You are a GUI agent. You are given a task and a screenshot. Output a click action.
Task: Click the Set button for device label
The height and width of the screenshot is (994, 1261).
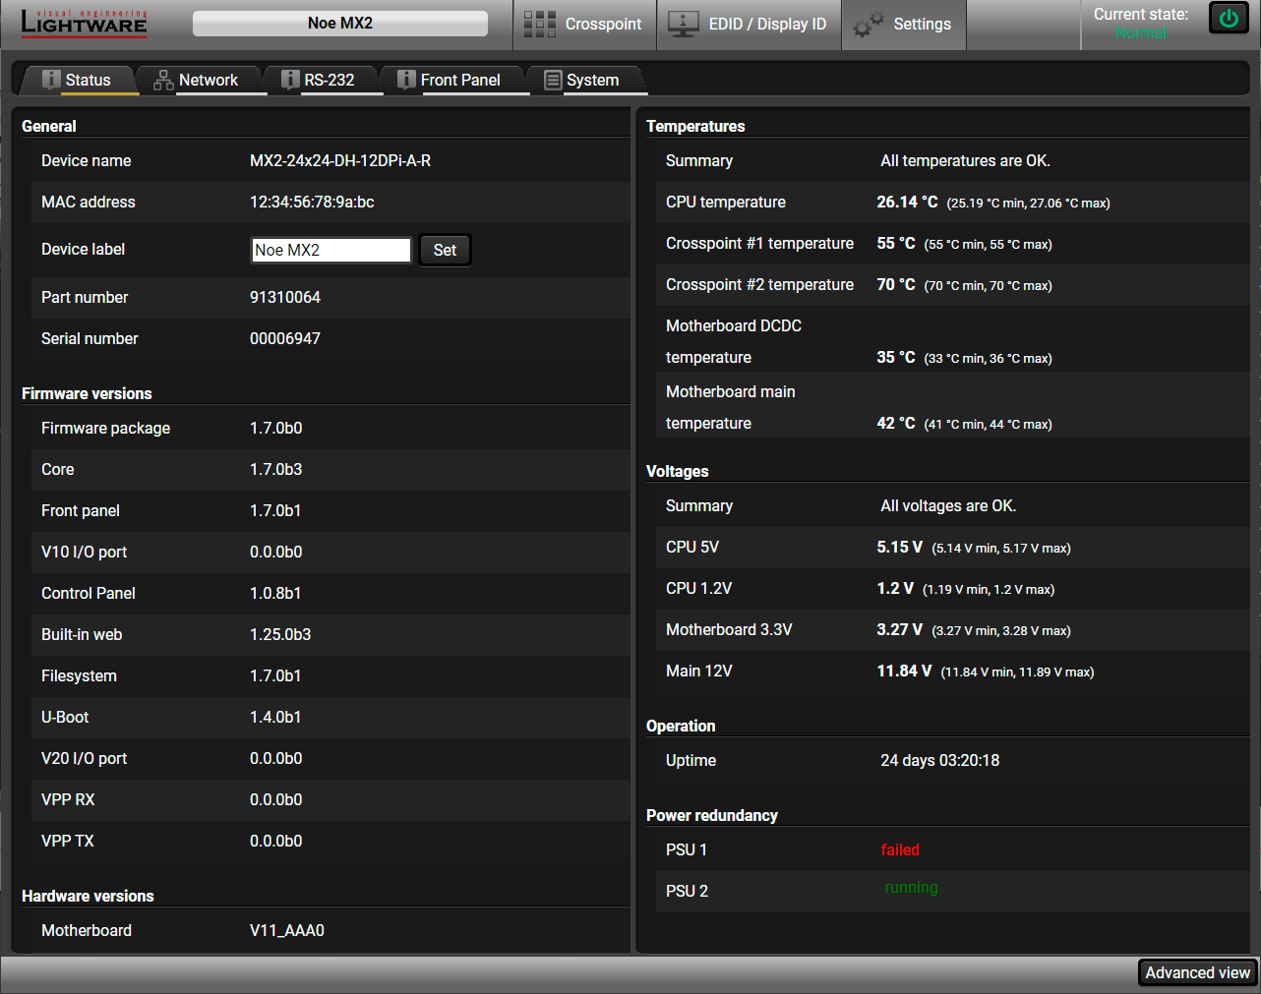445,250
